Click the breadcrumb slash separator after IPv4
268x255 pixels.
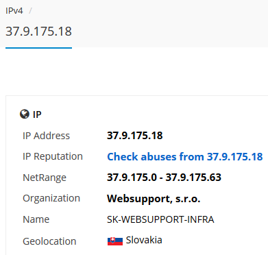coord(30,11)
